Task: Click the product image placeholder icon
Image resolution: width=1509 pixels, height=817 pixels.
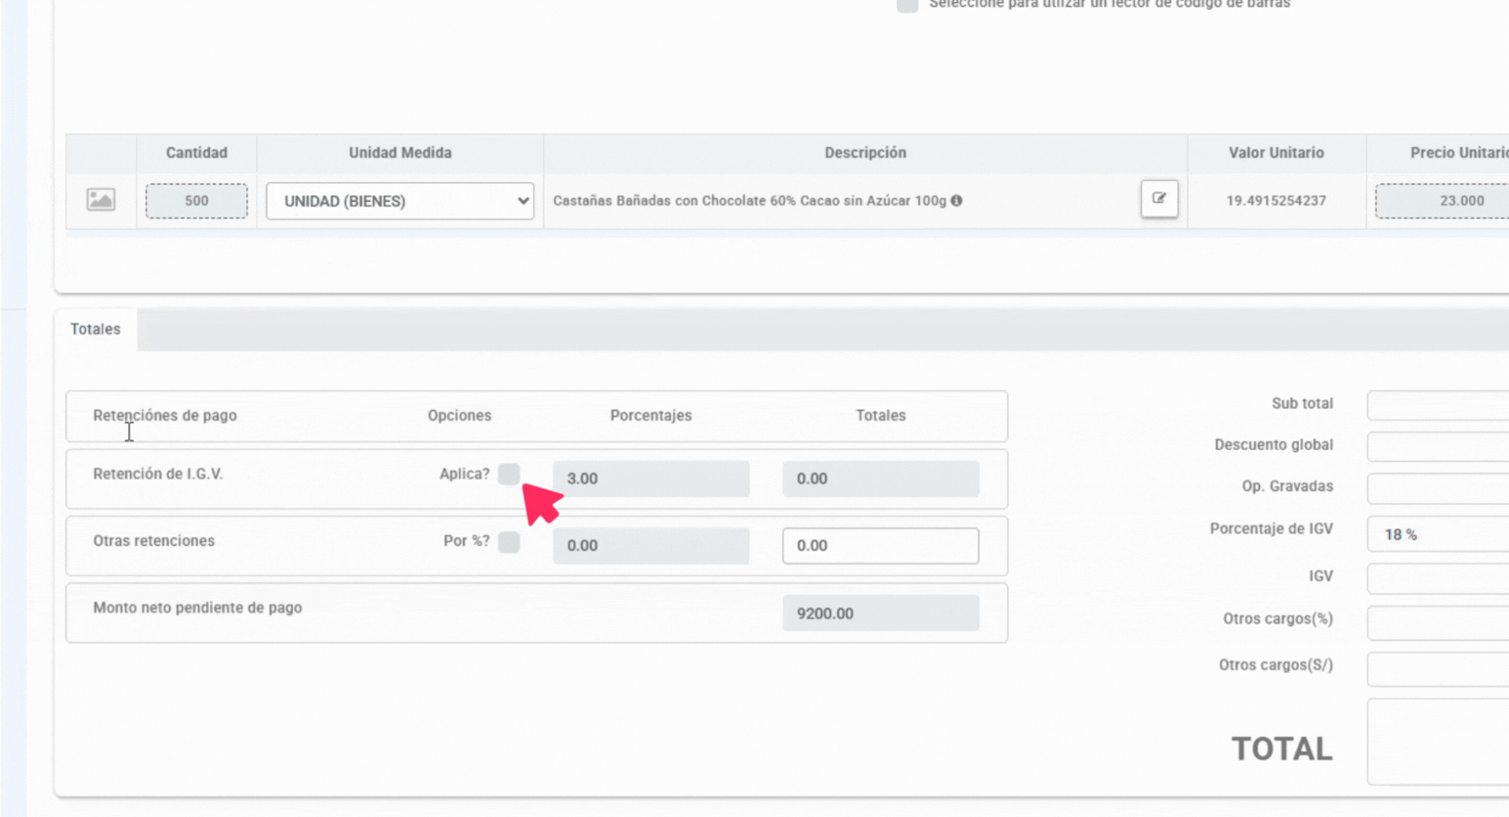Action: 101,200
